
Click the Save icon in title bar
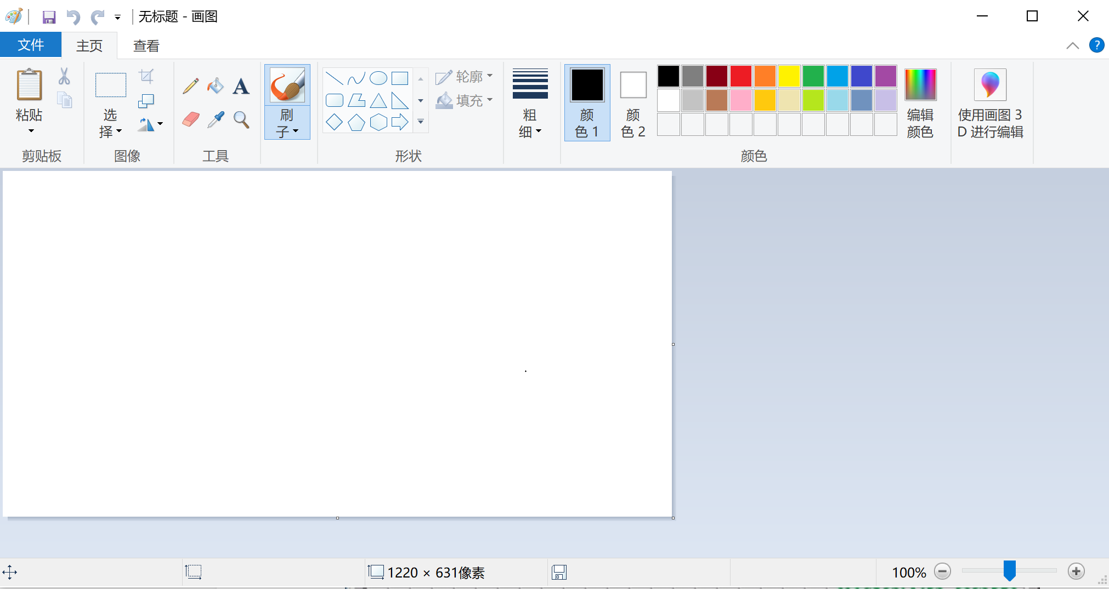click(49, 17)
